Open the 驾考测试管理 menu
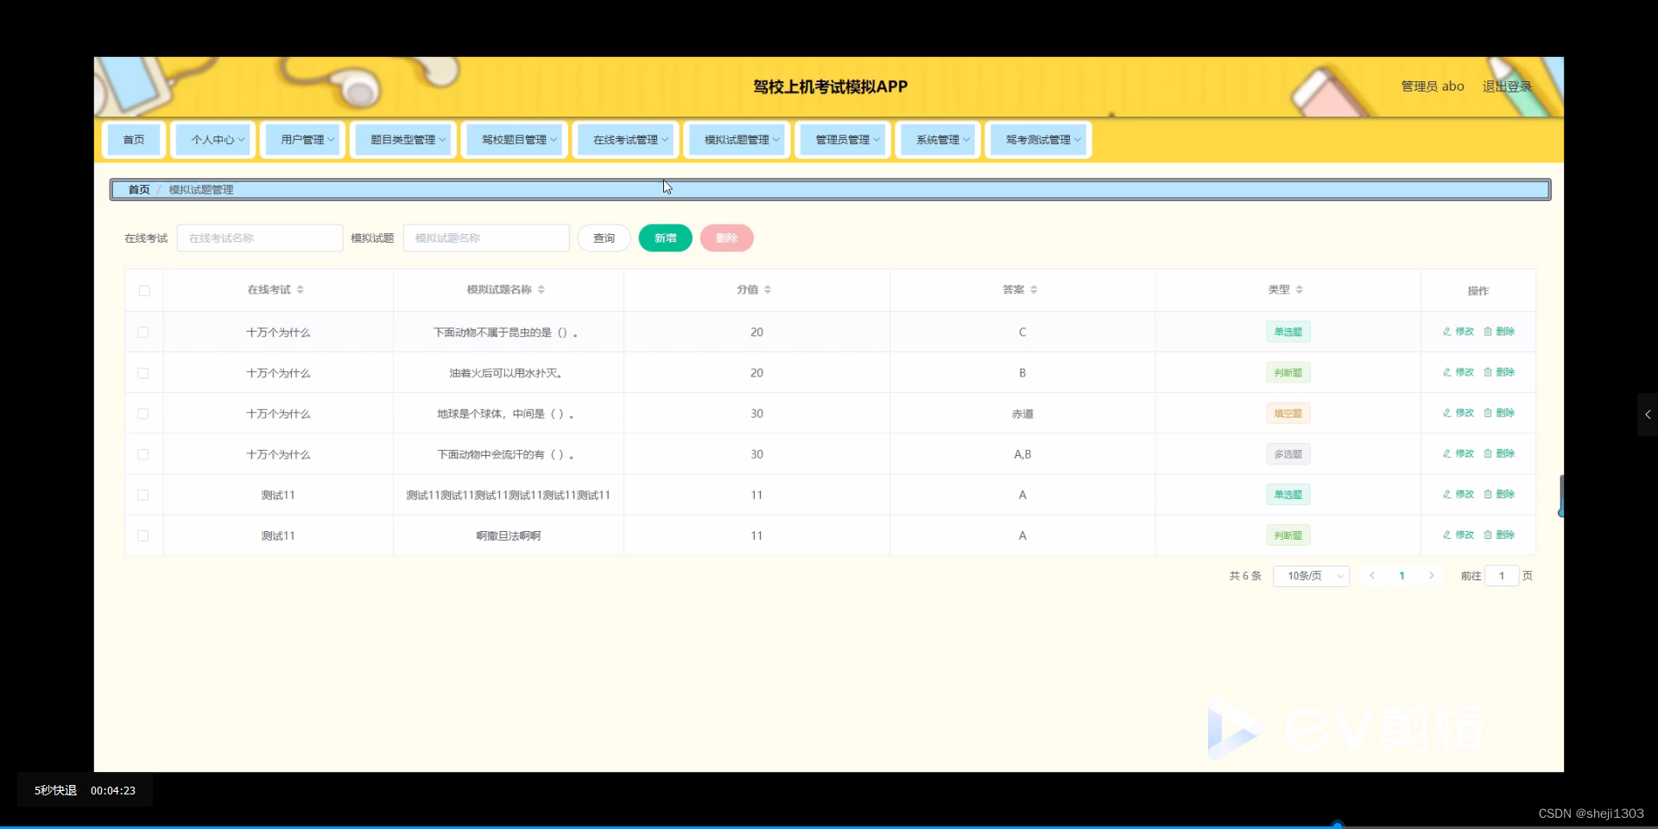This screenshot has height=829, width=1658. coord(1038,139)
